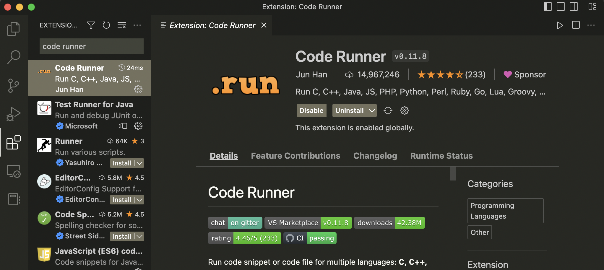Refresh the extensions list
Screen dimensions: 604x270
[x=106, y=25]
